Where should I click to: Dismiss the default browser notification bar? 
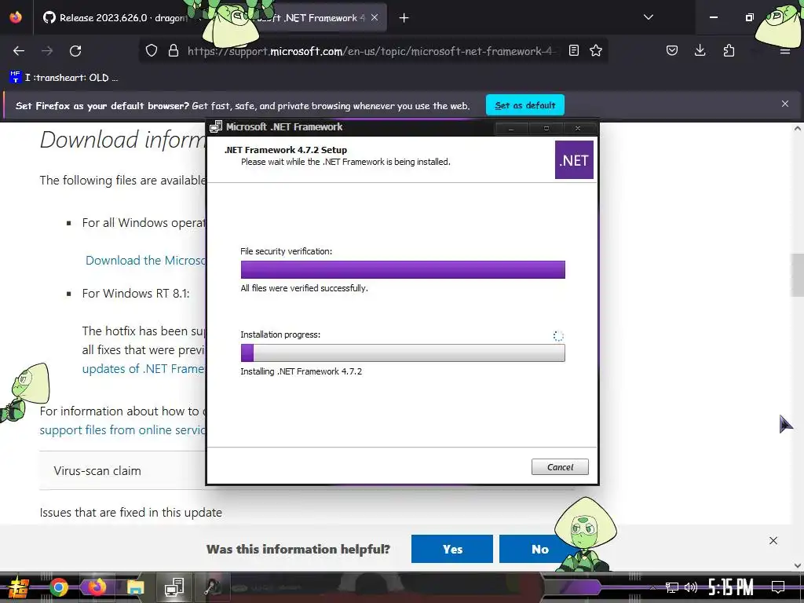pyautogui.click(x=785, y=104)
